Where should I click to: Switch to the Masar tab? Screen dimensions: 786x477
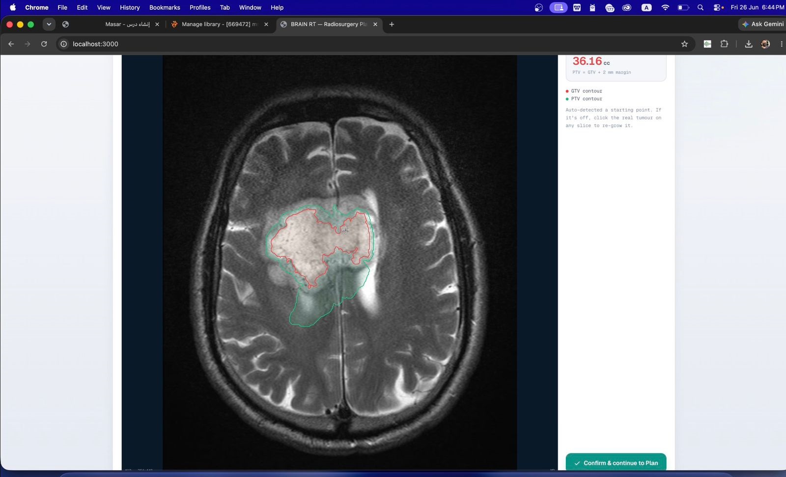tap(127, 24)
